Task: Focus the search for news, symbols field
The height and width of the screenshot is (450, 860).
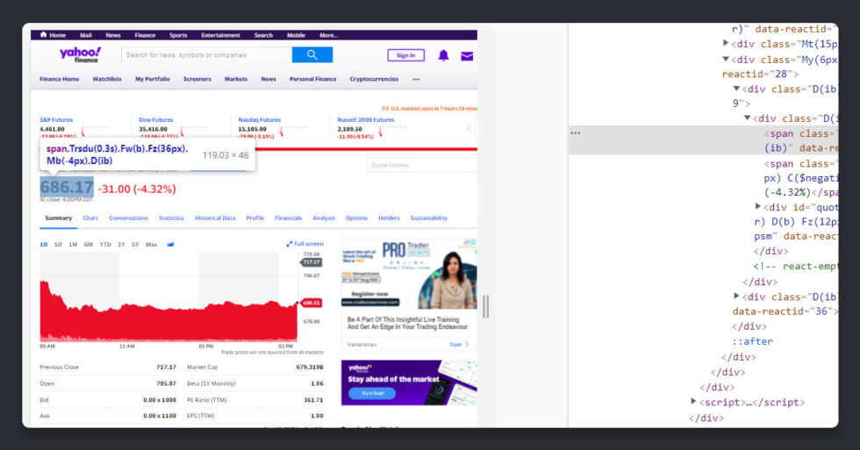Action: (207, 54)
